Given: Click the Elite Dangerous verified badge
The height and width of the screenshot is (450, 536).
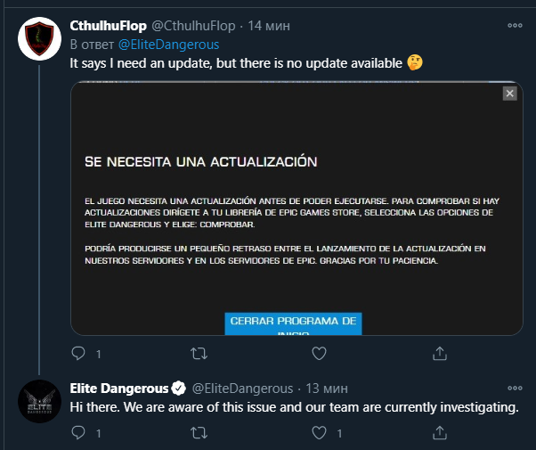Looking at the screenshot, I should (x=178, y=389).
